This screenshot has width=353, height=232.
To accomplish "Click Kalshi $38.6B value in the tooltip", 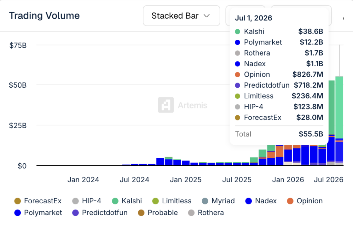I will 311,31.
